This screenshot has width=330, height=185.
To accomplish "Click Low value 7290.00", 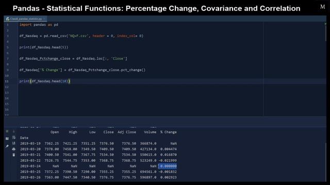I will [88, 172].
